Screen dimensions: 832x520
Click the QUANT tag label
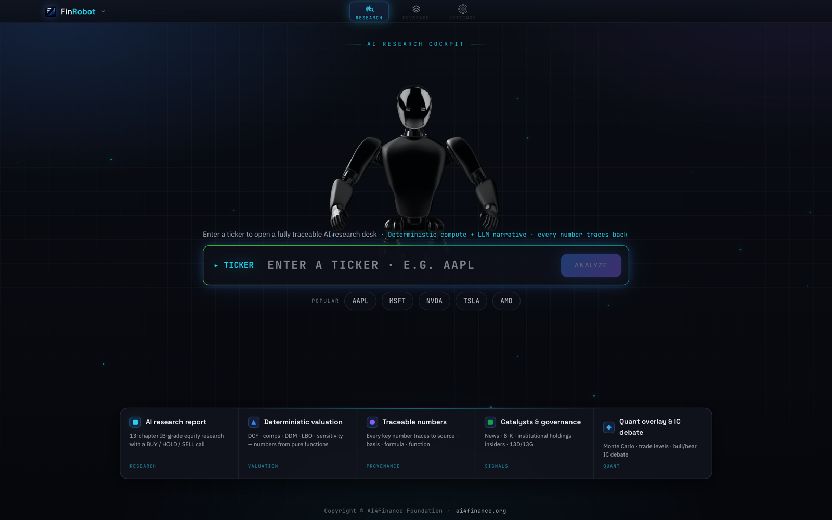pyautogui.click(x=612, y=466)
